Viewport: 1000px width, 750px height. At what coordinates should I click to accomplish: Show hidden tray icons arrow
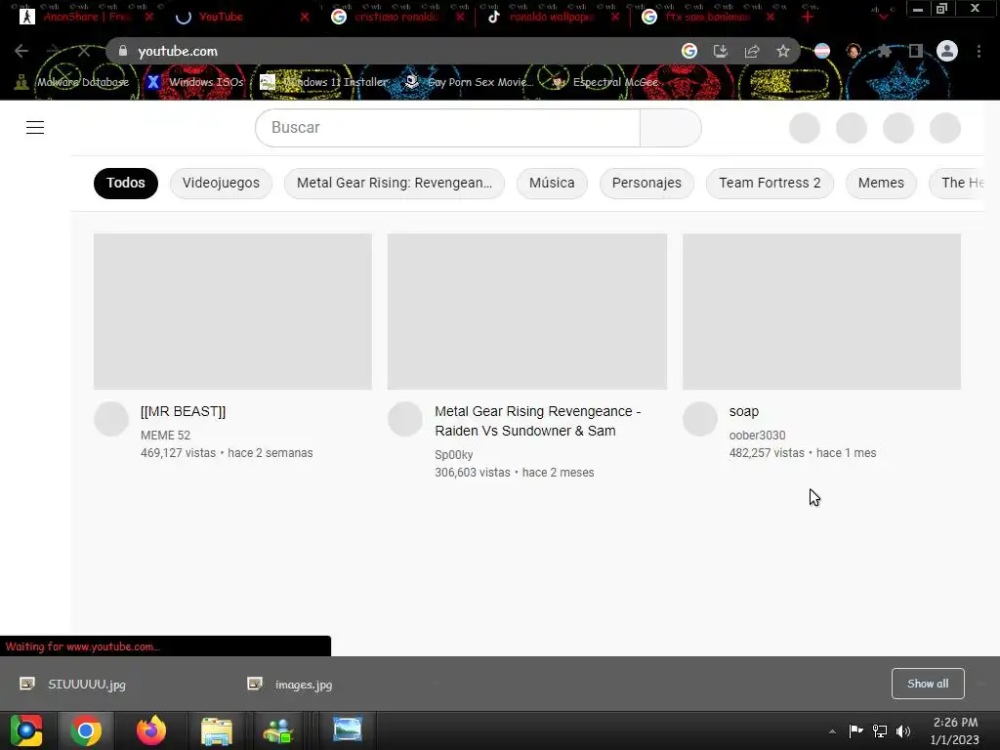click(x=832, y=731)
